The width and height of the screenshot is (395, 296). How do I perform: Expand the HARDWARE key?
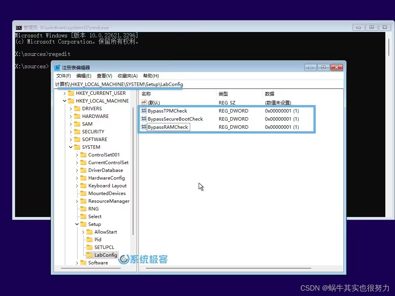[71, 116]
